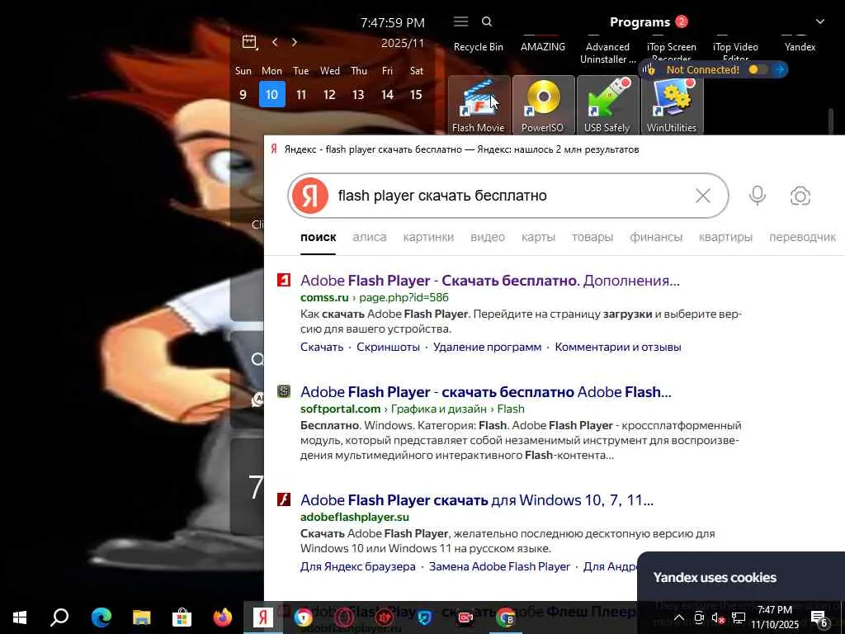Switch to Yandex browser in the taskbar
Image resolution: width=845 pixels, height=634 pixels.
pos(263,617)
